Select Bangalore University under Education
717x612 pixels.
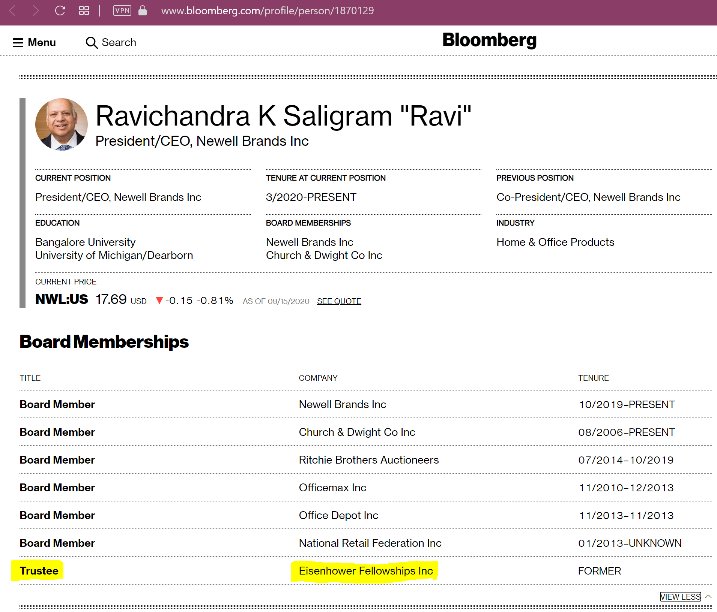pos(85,242)
